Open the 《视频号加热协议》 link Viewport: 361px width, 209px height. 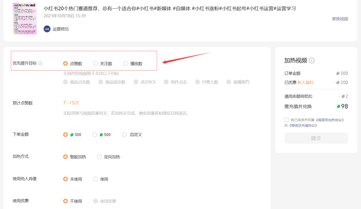pyautogui.click(x=330, y=120)
